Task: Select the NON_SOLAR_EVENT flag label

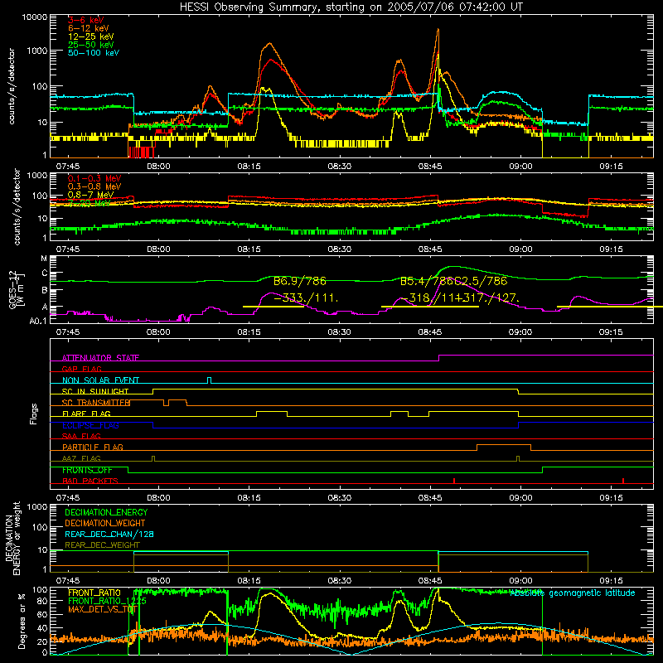Action: click(100, 380)
